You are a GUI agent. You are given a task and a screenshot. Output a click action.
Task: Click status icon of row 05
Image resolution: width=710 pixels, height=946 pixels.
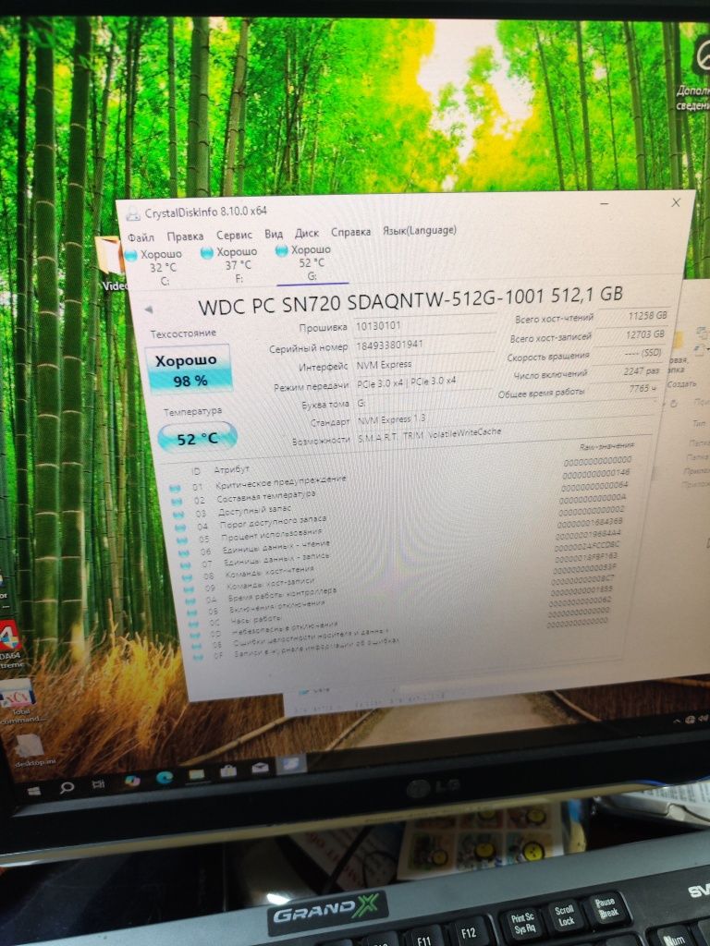(182, 540)
